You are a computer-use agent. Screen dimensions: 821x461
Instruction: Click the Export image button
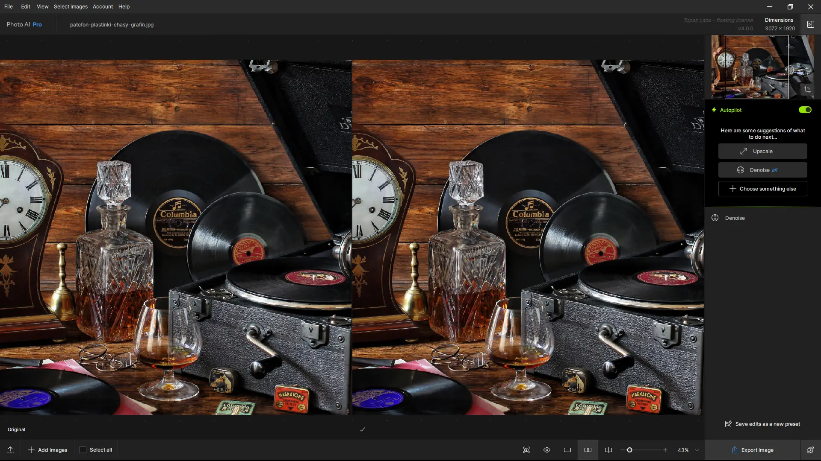tap(753, 450)
